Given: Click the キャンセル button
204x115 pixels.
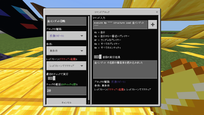Looking at the screenshot, I should (x=66, y=102).
